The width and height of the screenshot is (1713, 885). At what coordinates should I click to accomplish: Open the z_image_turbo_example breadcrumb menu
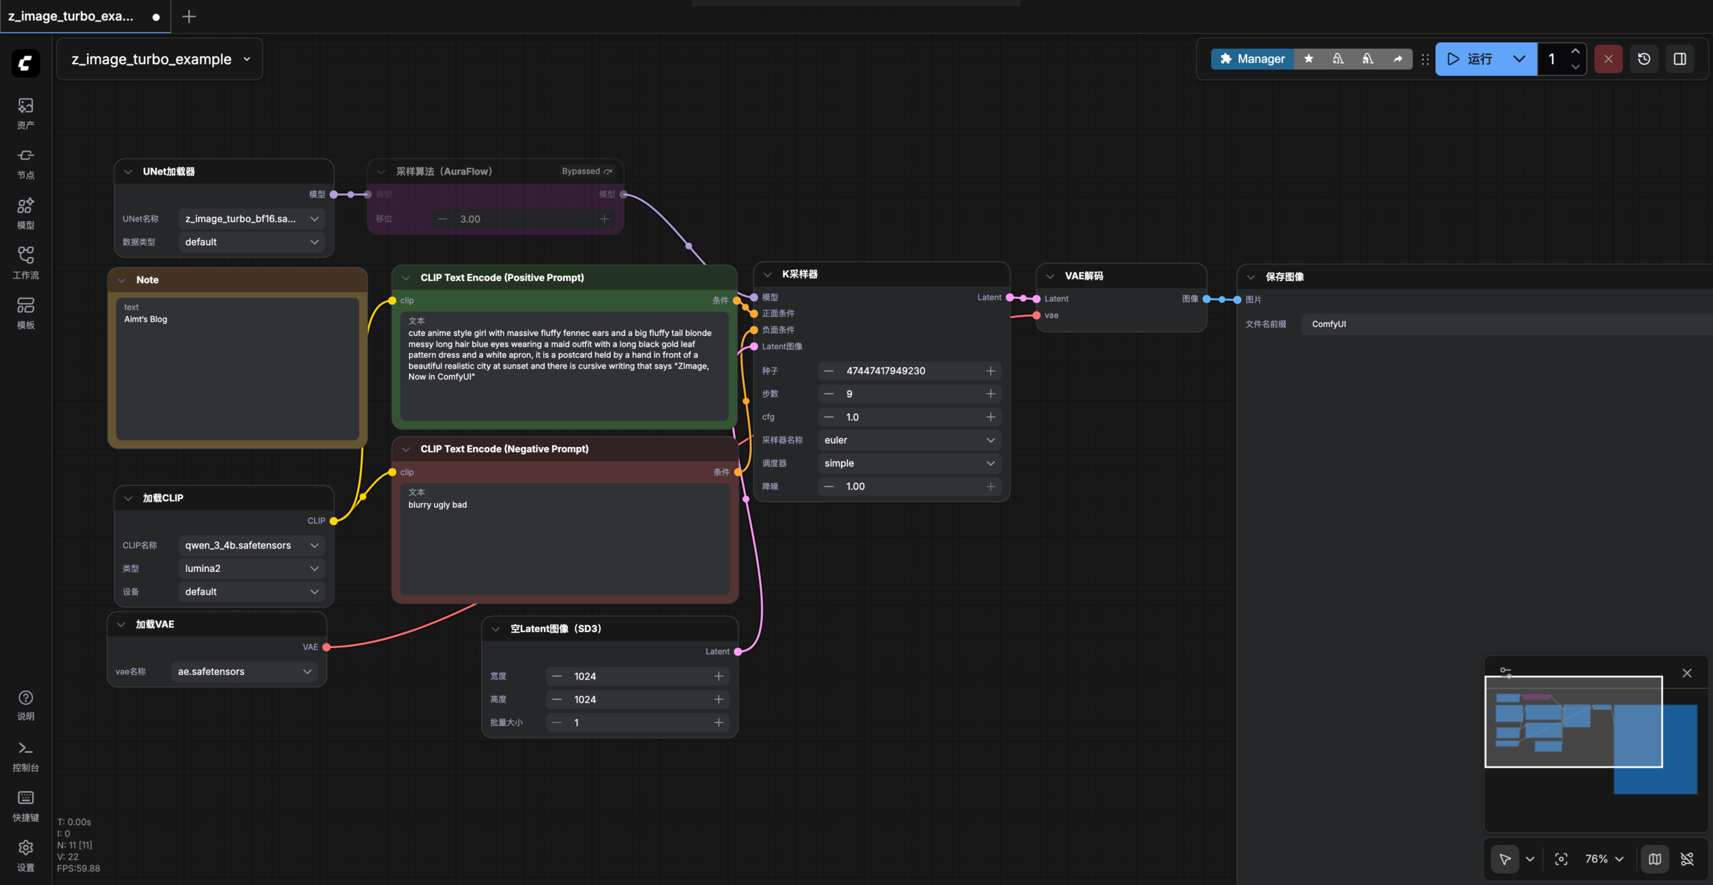(161, 59)
